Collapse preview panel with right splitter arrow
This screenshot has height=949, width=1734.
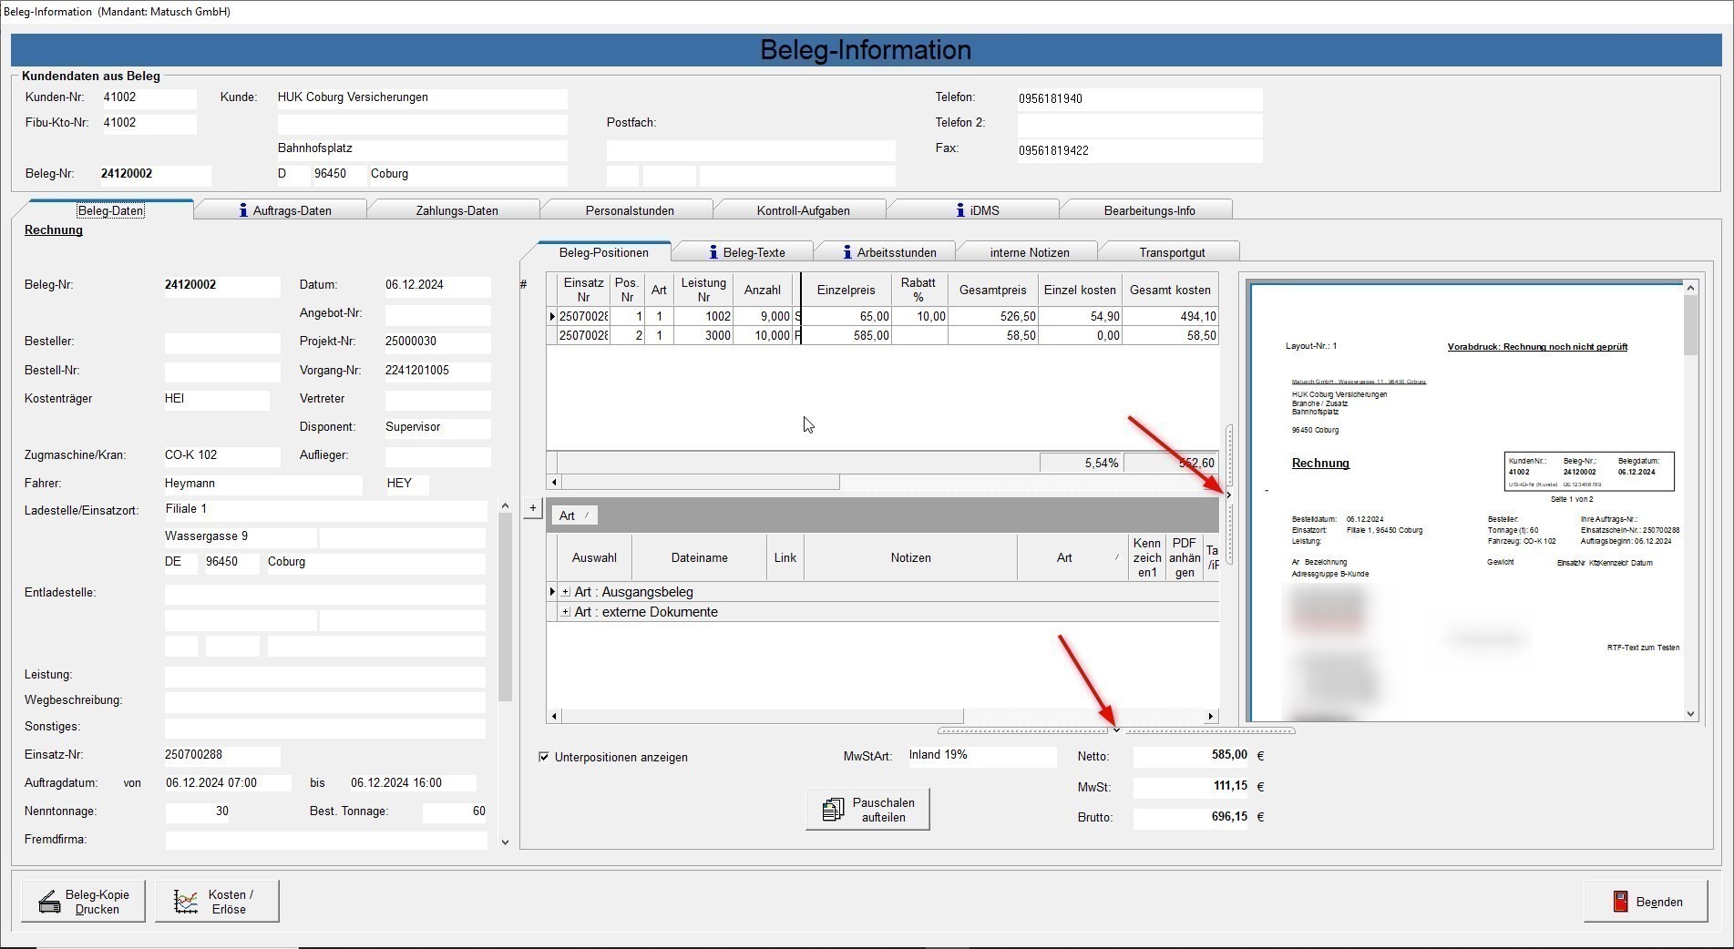point(1228,495)
